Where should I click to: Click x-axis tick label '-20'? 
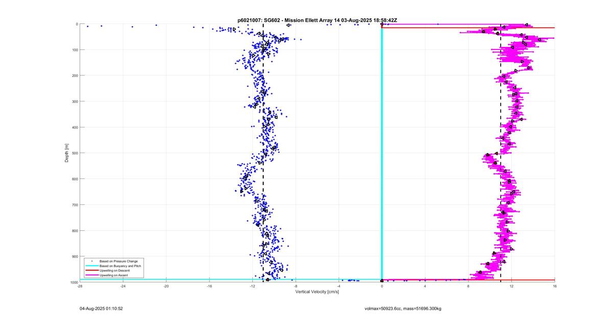point(166,286)
